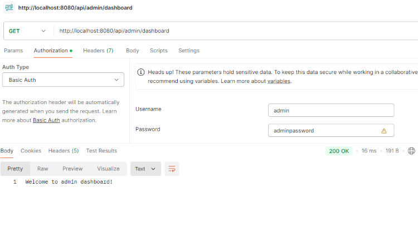
Task: Follow the Basic Auth documentation link
Action: coord(46,120)
